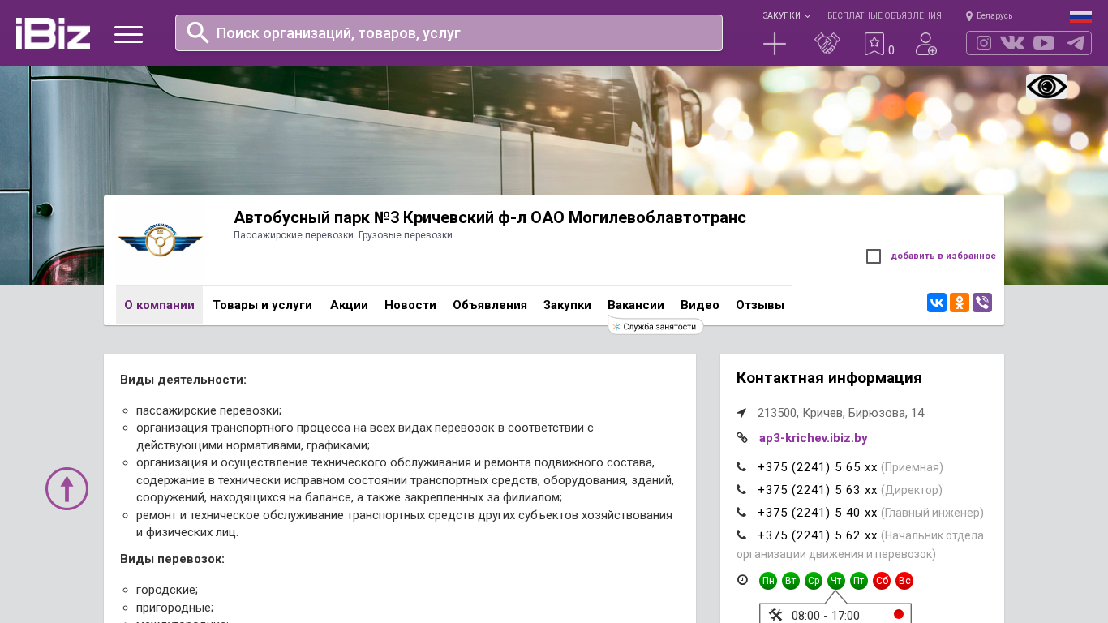Image resolution: width=1108 pixels, height=623 pixels.
Task: Share the company page on VK
Action: [x=937, y=303]
